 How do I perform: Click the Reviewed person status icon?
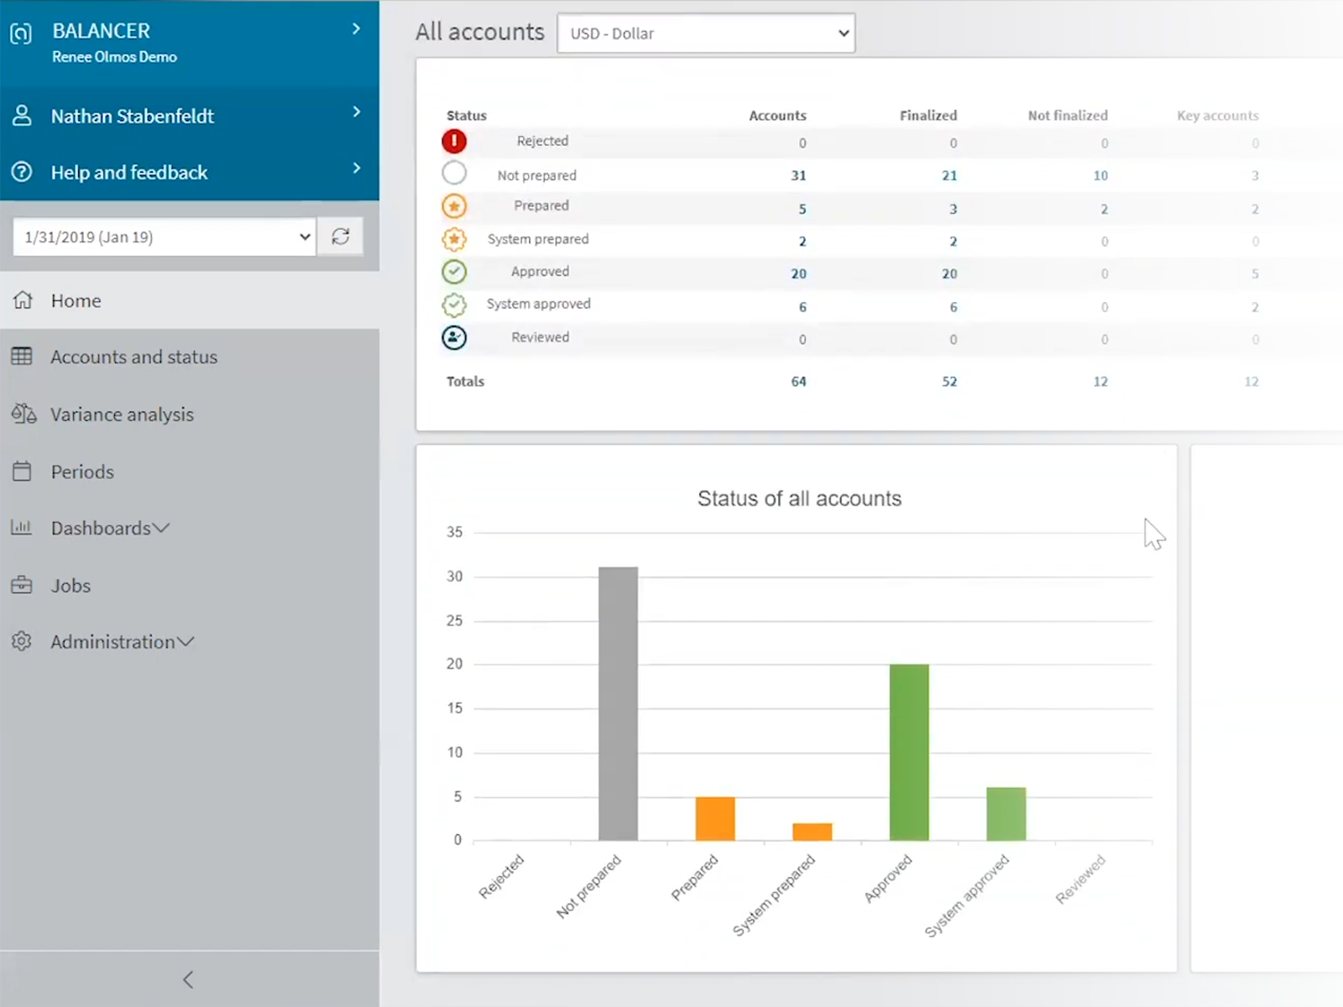(454, 337)
